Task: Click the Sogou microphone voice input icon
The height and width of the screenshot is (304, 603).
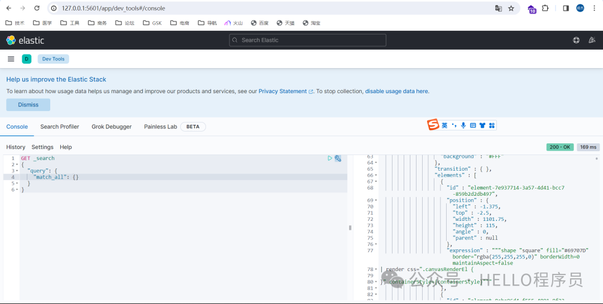Action: pos(463,126)
